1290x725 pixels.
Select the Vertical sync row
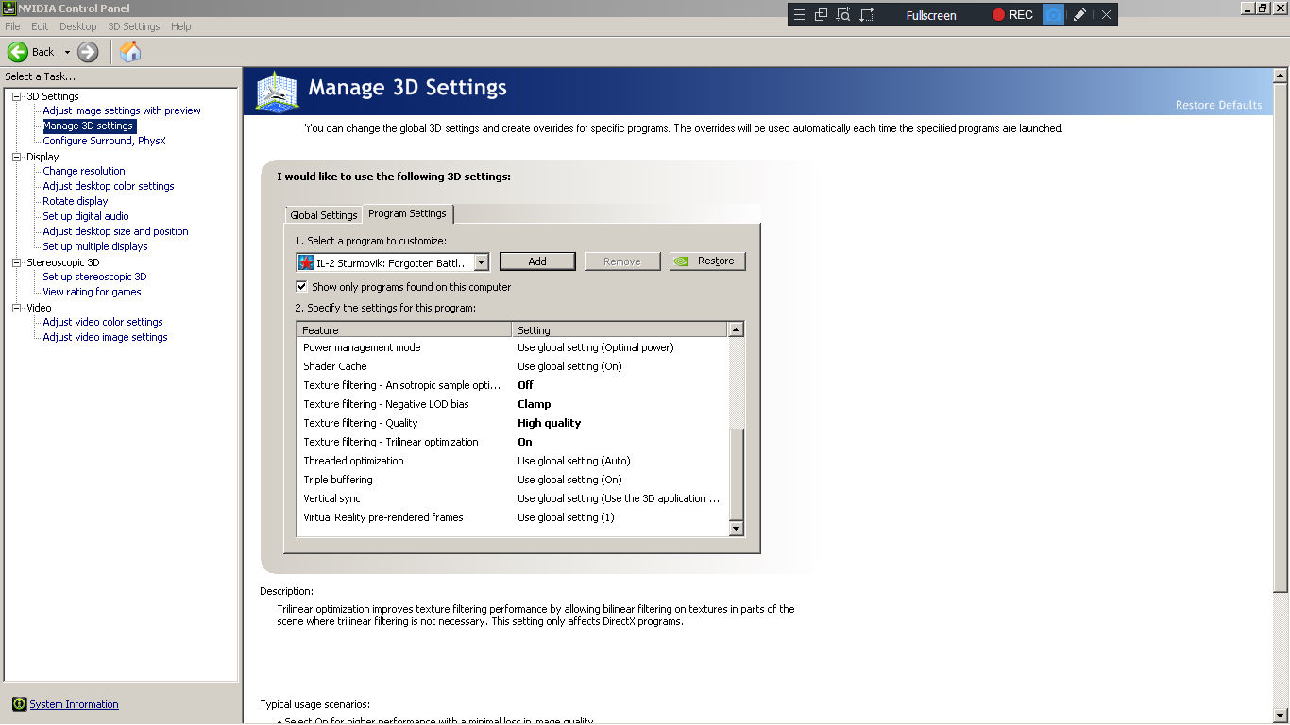point(513,498)
